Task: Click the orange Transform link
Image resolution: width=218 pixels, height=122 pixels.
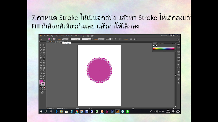Action: click(x=126, y=39)
